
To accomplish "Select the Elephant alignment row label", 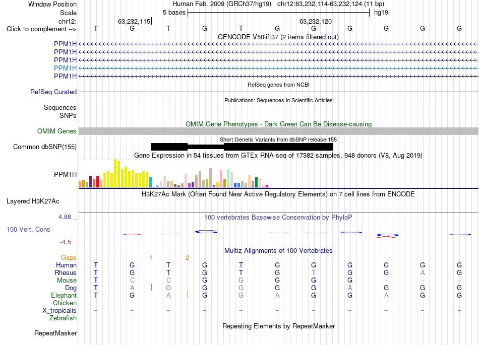I will [x=64, y=296].
